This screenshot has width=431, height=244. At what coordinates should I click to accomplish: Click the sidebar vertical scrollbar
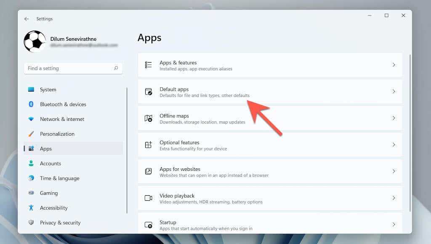tap(127, 150)
